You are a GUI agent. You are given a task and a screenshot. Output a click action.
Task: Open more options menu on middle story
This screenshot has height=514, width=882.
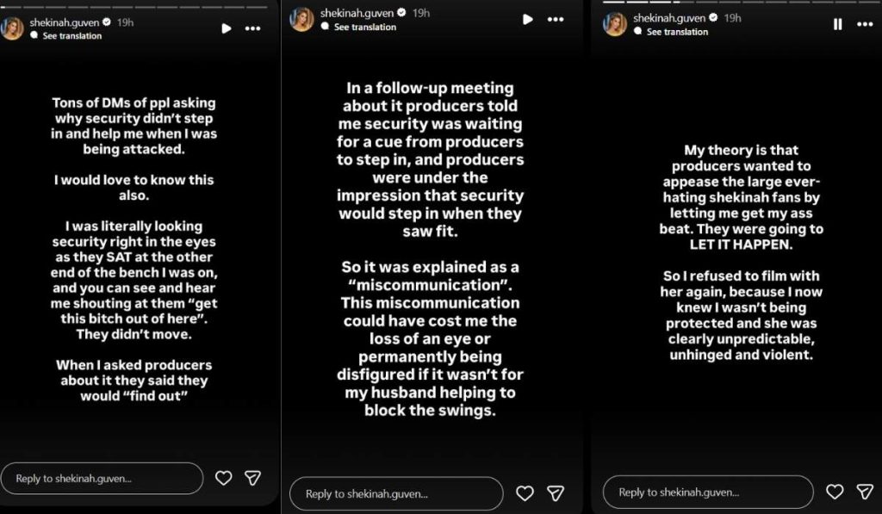556,19
